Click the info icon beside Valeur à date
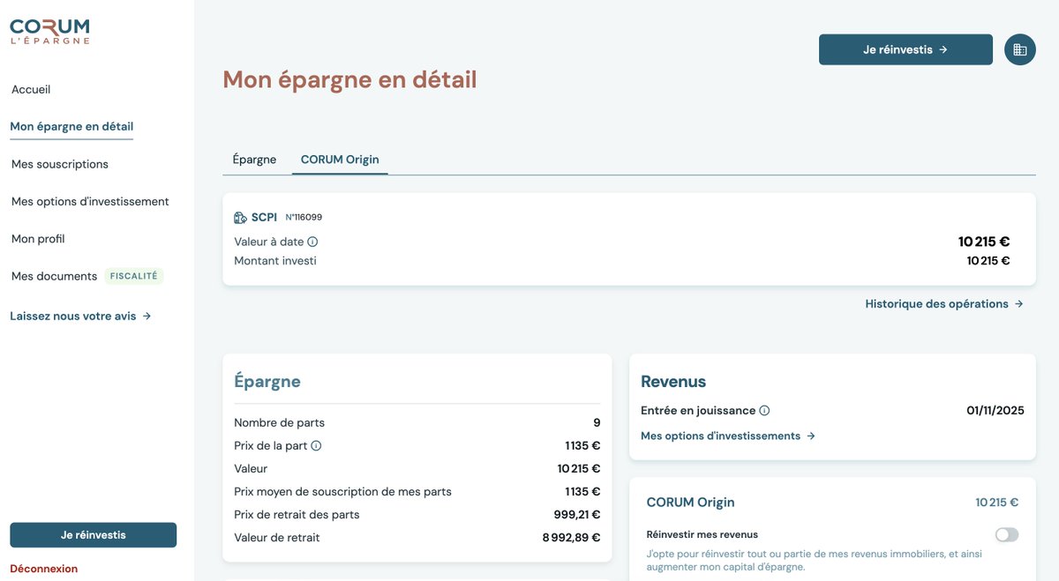Screen dimensions: 1059x581 (312, 242)
